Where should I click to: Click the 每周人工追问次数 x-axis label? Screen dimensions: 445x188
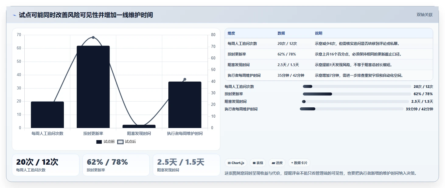tap(47, 133)
